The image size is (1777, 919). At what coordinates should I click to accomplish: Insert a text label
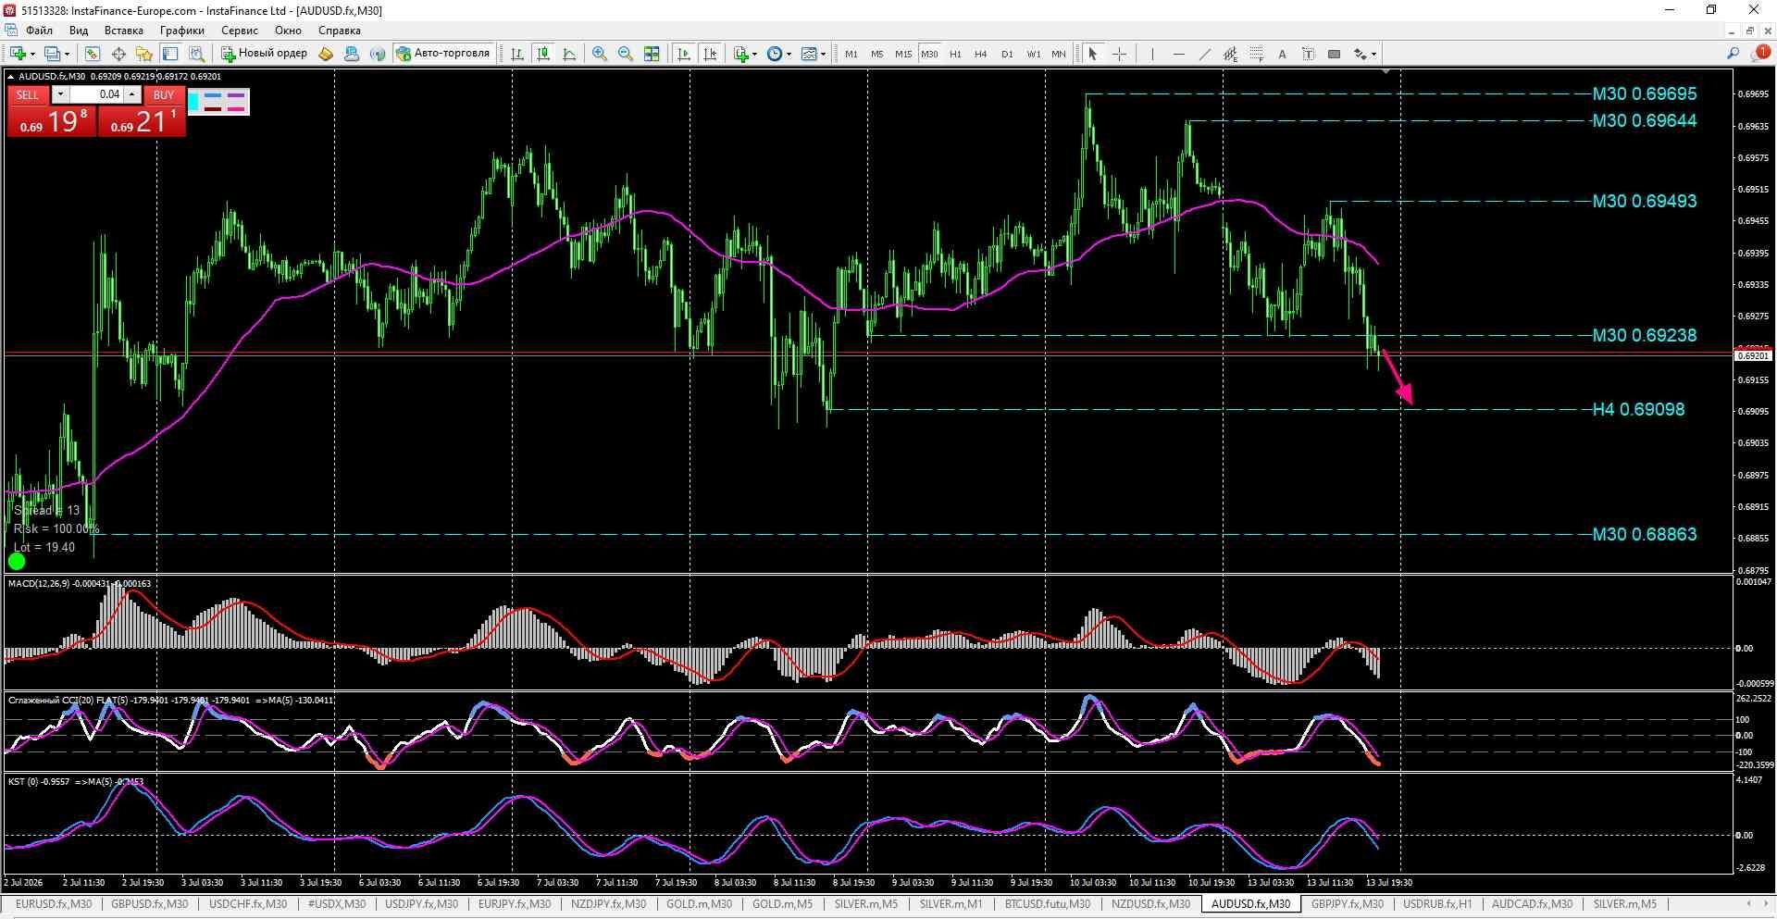[x=1308, y=54]
